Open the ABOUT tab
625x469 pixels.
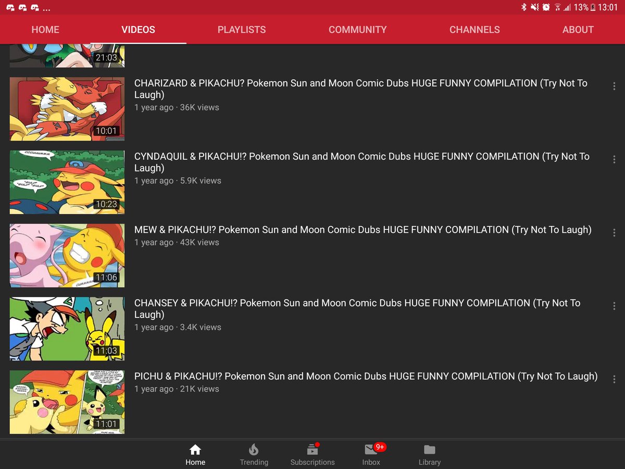pyautogui.click(x=578, y=30)
